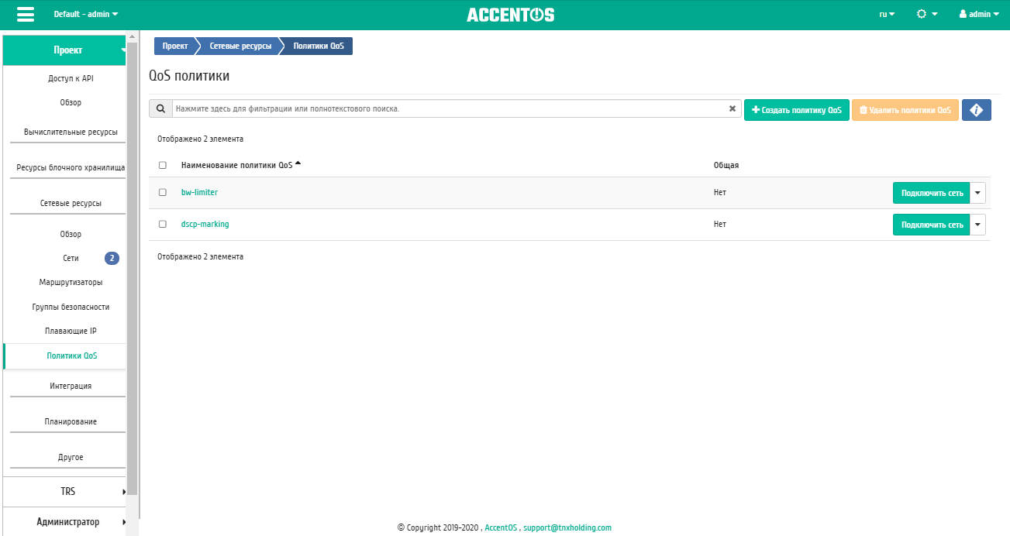Open the bw-limiter policy link
The width and height of the screenshot is (1010, 536).
pyautogui.click(x=199, y=192)
